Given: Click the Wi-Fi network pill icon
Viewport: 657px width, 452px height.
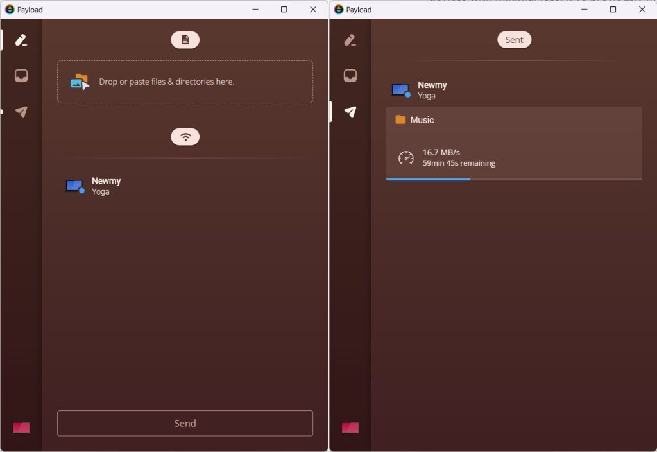Looking at the screenshot, I should tap(185, 137).
